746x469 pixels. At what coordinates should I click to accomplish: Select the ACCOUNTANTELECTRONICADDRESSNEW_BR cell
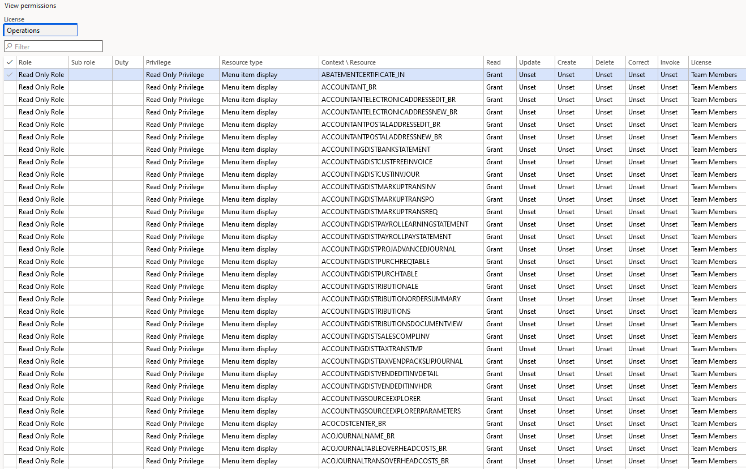(x=401, y=112)
